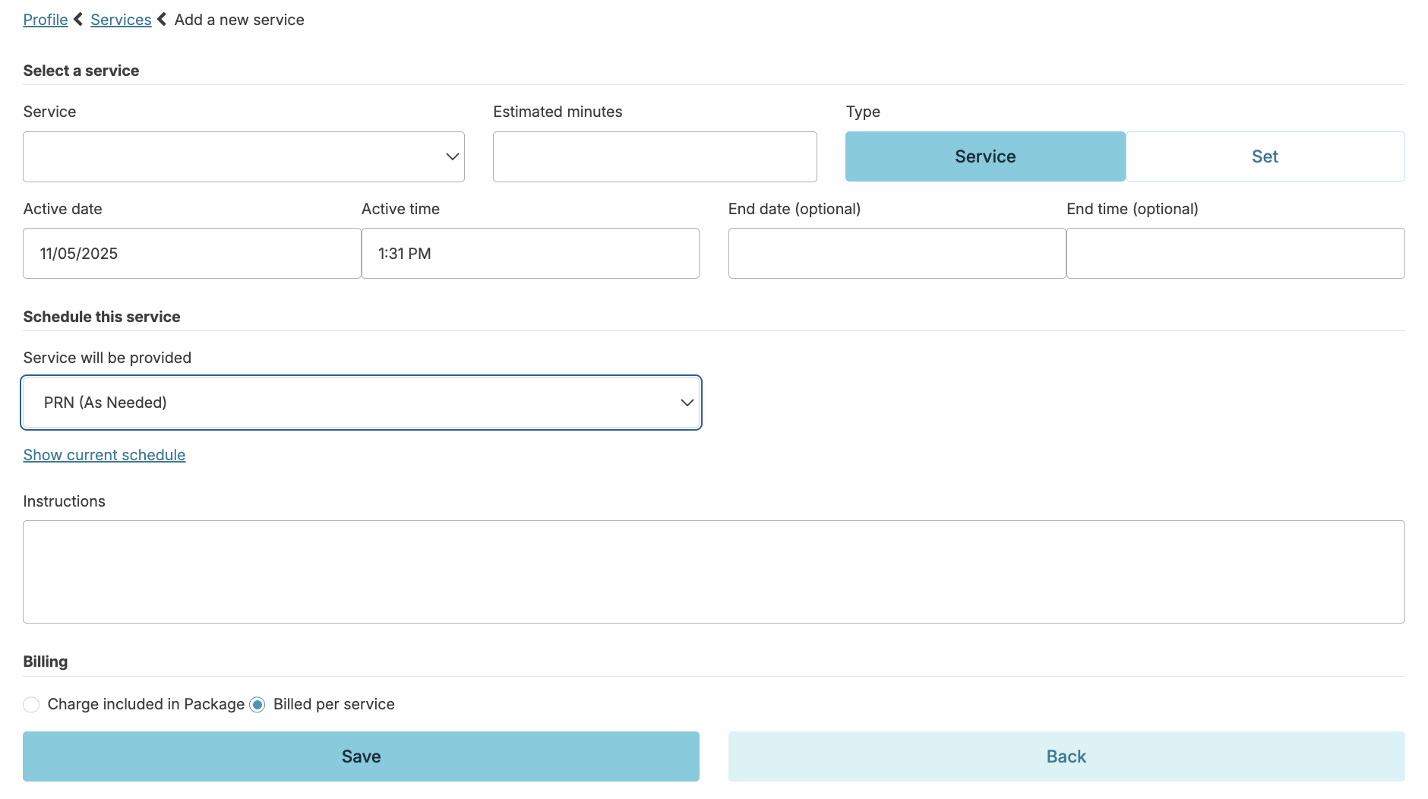Click the 'Schedule this service' heading
Image resolution: width=1428 pixels, height=799 pixels.
coord(102,317)
